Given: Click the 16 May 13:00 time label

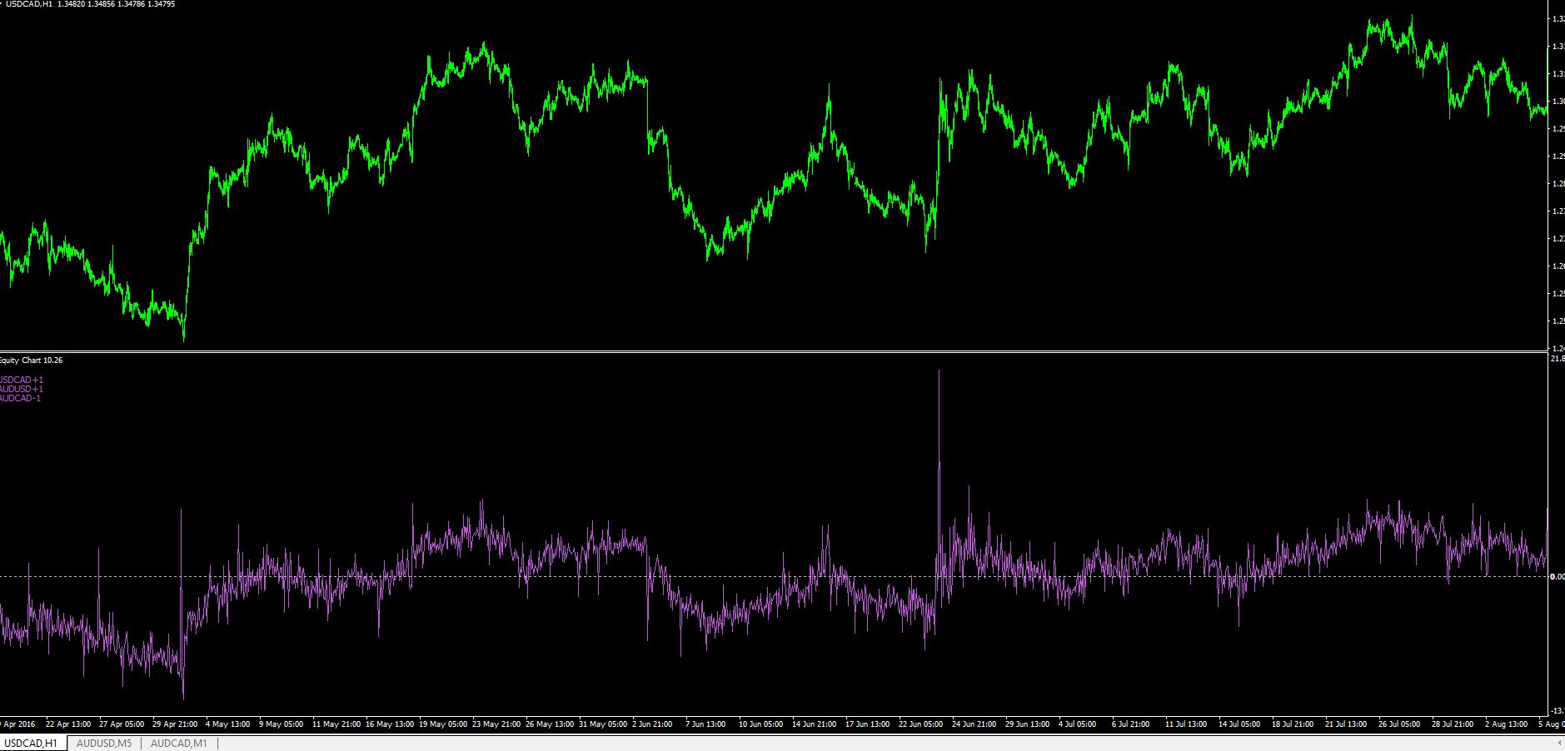Looking at the screenshot, I should coord(390,724).
